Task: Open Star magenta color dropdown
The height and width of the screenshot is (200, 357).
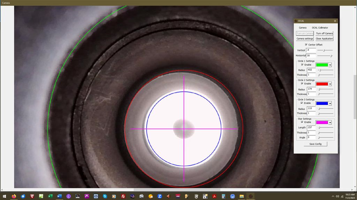Action: click(330, 123)
